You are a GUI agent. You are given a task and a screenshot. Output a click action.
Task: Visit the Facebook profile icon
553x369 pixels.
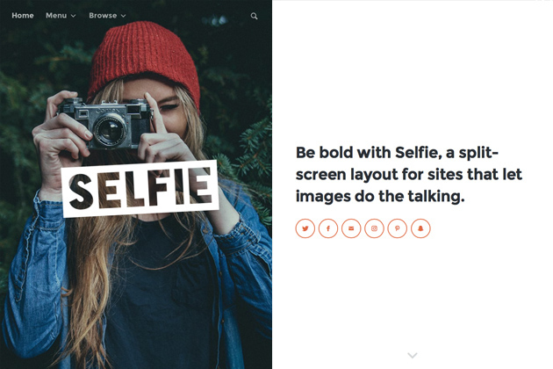tap(328, 228)
